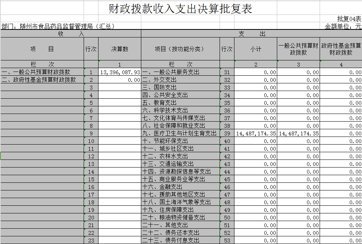The image size is (362, 244).
Task: Select the 政府性基金预算财政拨款 column header on the right
Action: [341, 49]
